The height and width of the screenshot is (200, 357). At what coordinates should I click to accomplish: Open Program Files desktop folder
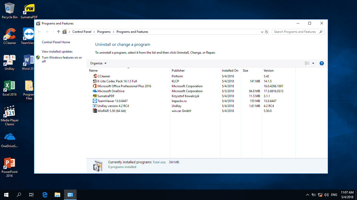(x=29, y=90)
